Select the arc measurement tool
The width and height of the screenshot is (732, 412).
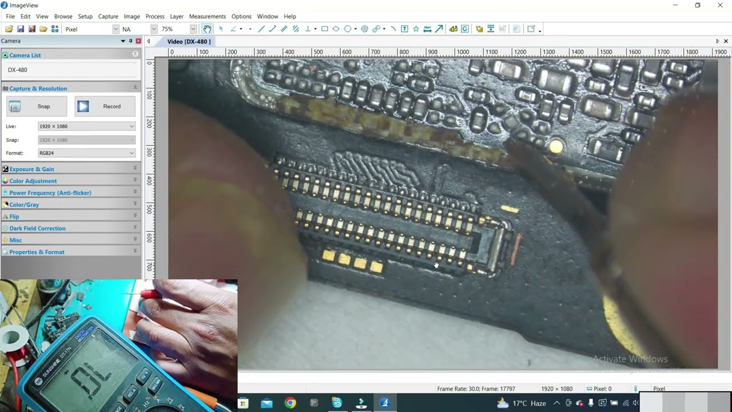tap(393, 29)
